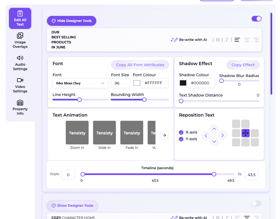Click the move text down arrow

click(x=214, y=142)
